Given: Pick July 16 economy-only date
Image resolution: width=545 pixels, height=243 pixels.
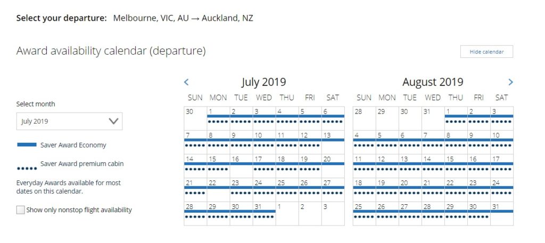Looking at the screenshot, I should click(241, 166).
